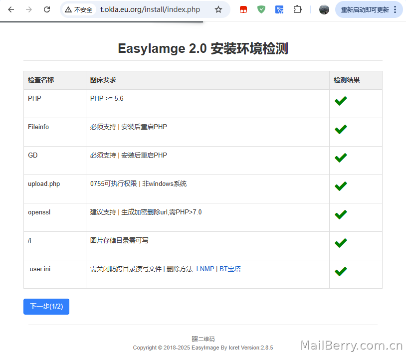Open the 不安全 site security info

pos(79,10)
